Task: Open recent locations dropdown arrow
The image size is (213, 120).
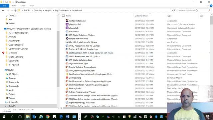Action: [x=12, y=10]
